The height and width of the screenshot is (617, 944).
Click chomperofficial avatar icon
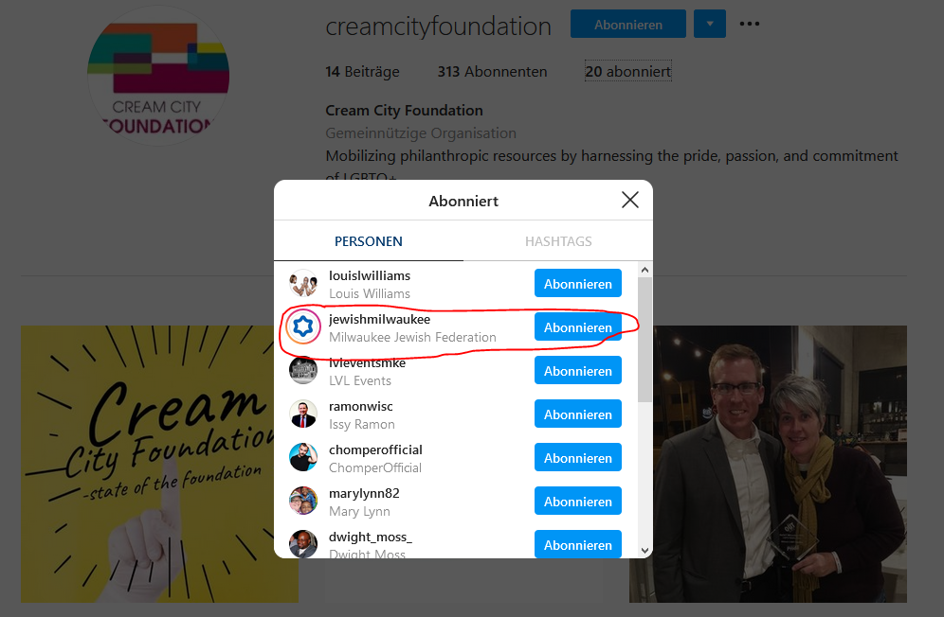[303, 458]
